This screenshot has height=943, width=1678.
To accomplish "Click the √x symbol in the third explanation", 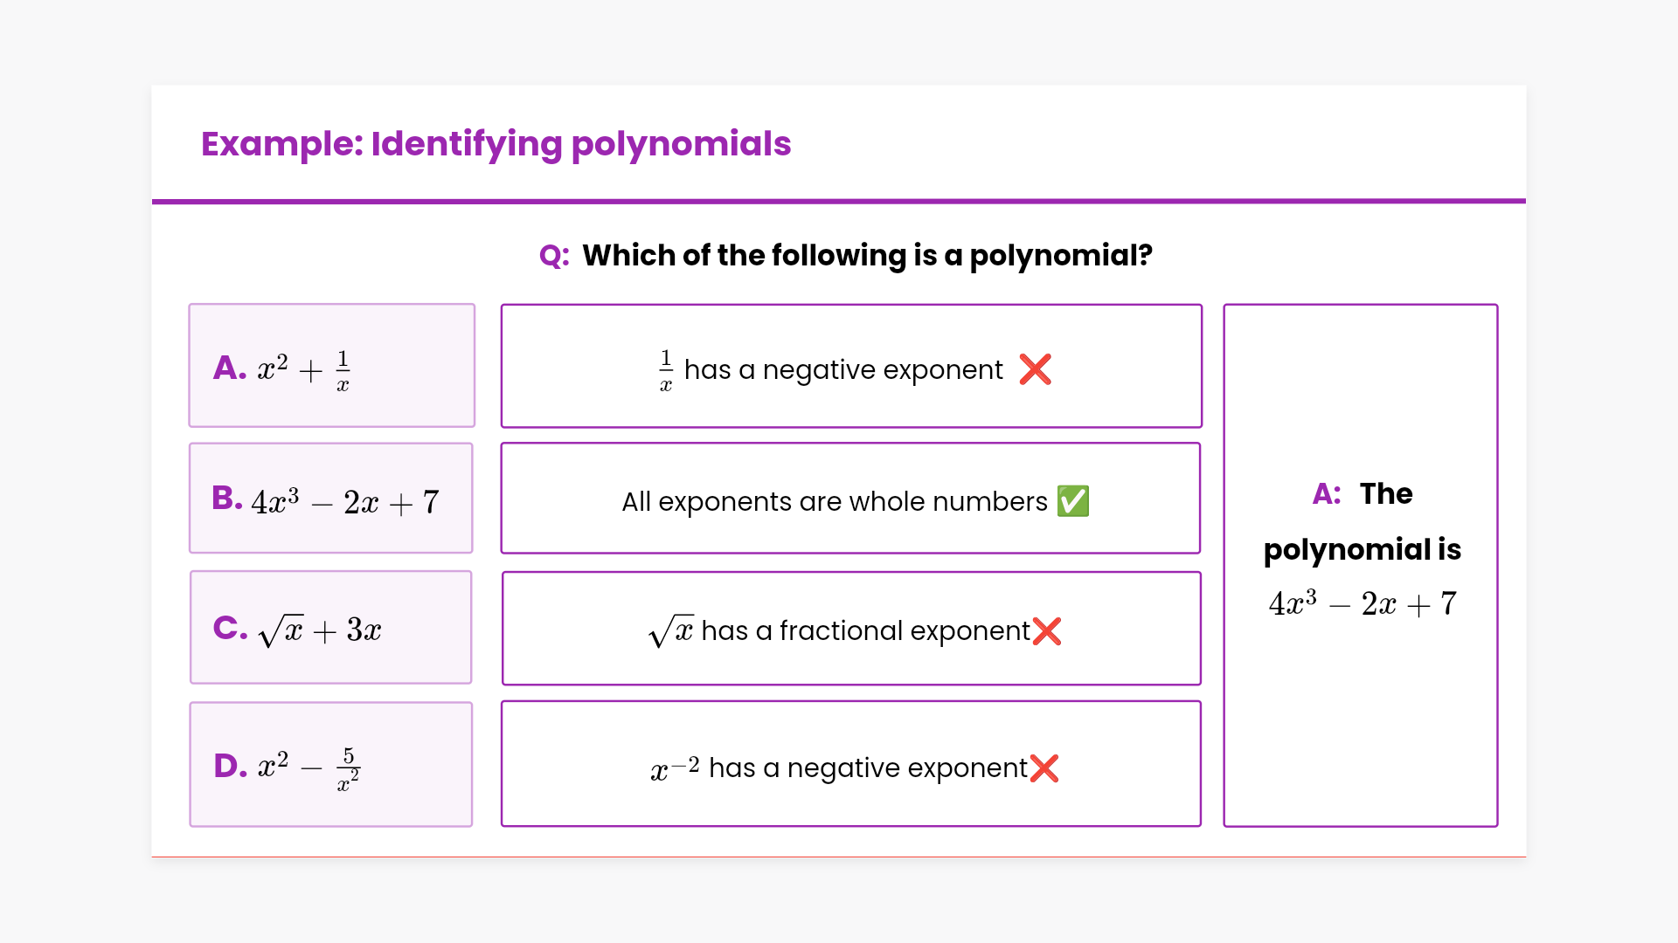I will pos(671,630).
